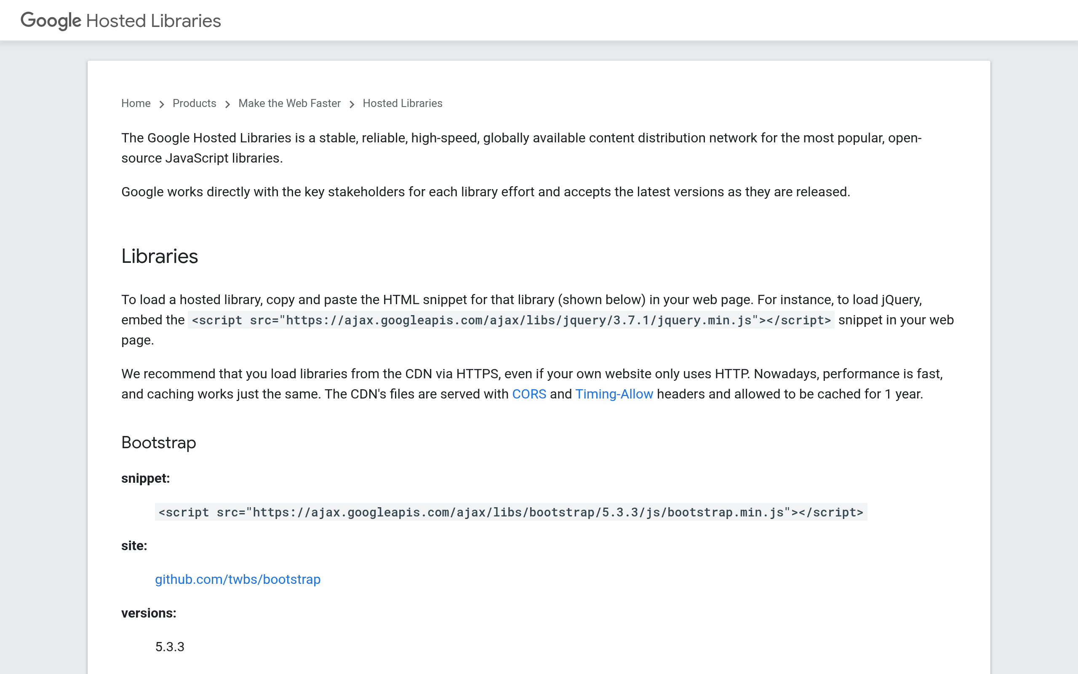Click the chevron before Hosted Libraries breadcrumb
This screenshot has width=1078, height=674.
(x=352, y=104)
